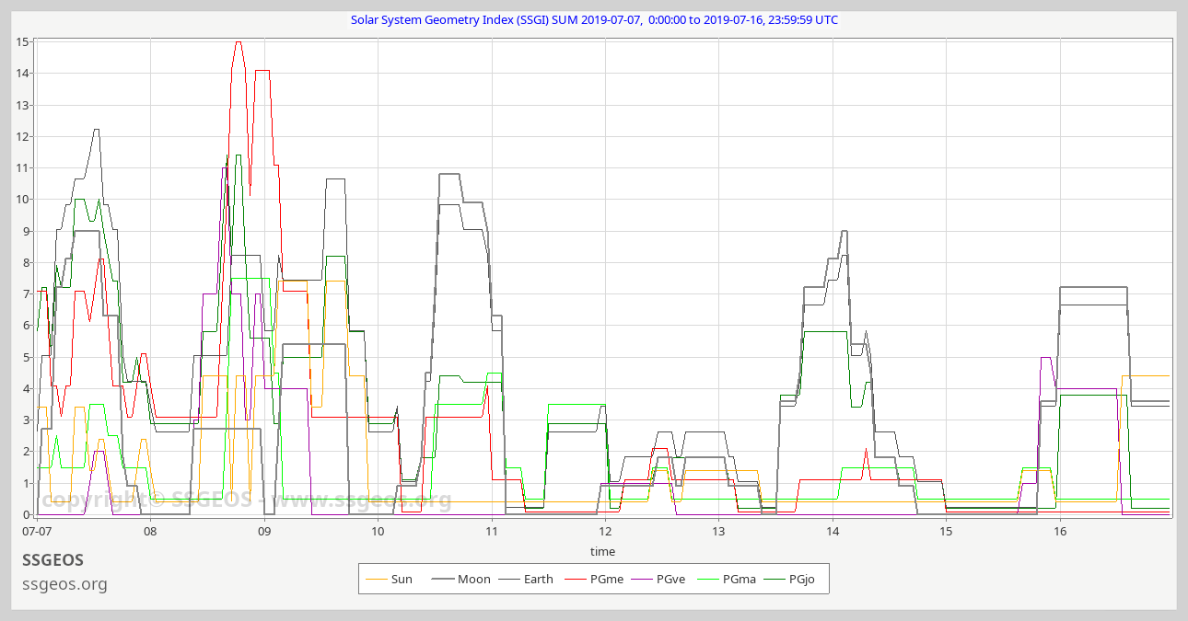The image size is (1188, 621).
Task: Click y-axis tick label 8
Action: point(26,262)
